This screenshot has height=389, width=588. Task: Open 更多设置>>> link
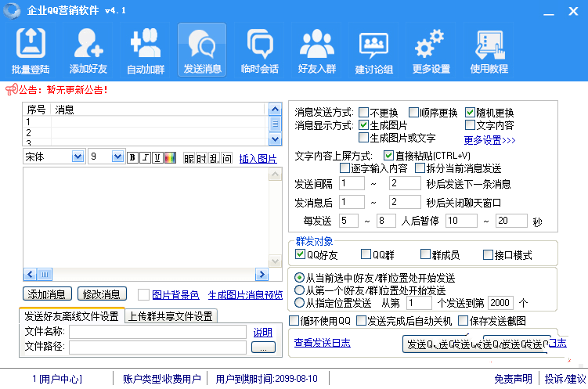(x=489, y=140)
